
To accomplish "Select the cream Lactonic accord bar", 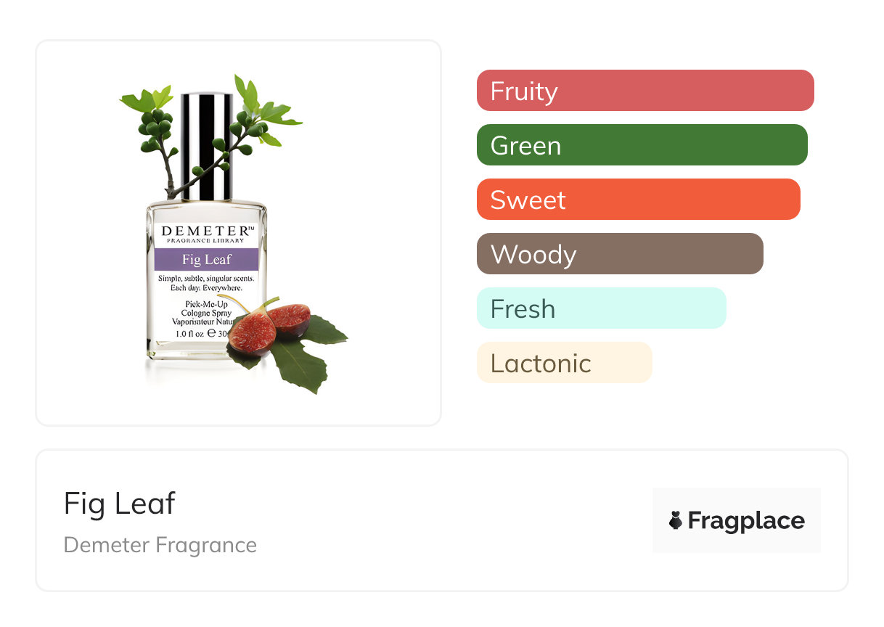I will tap(564, 363).
